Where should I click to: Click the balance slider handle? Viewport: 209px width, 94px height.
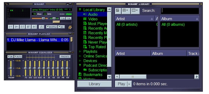pyautogui.click(x=54, y=18)
